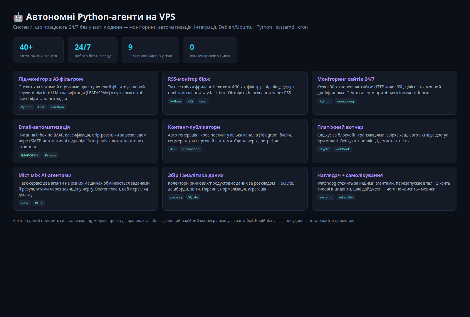
Task: Click the robot emoji in the page title
Action: point(18,17)
